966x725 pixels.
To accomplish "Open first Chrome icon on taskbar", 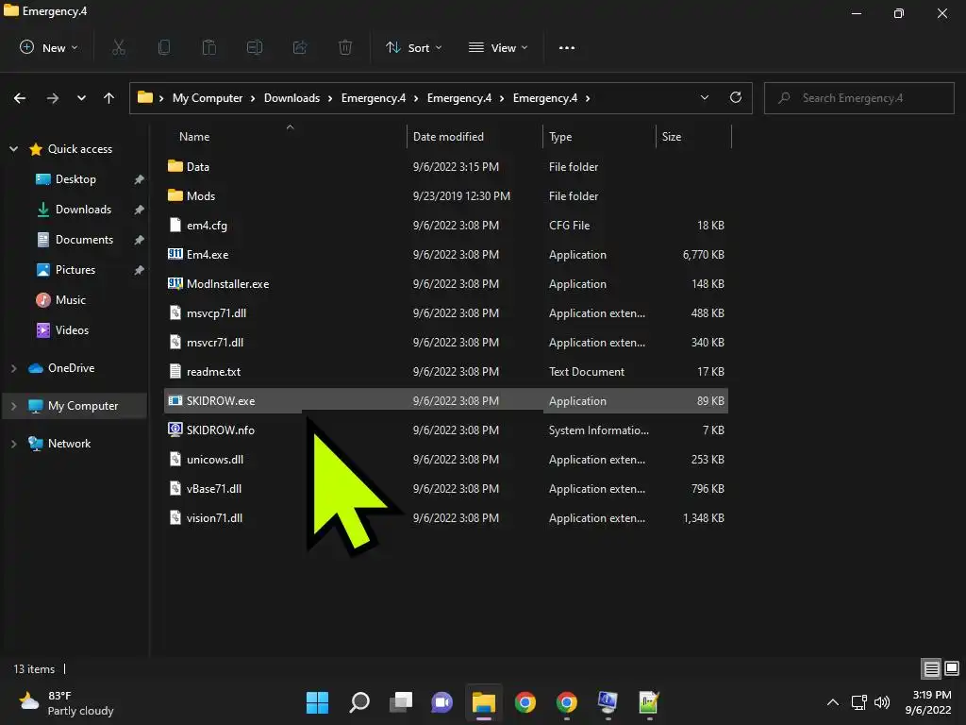I will (x=525, y=702).
